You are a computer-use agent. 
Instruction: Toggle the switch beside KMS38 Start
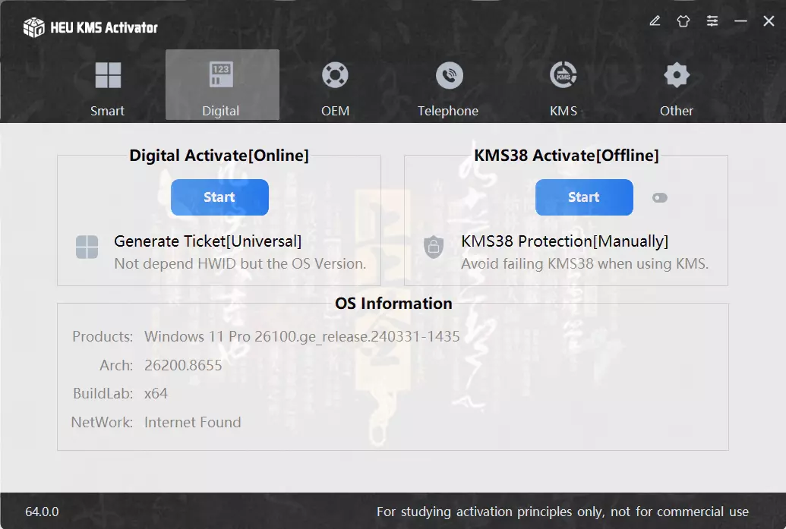click(x=660, y=198)
